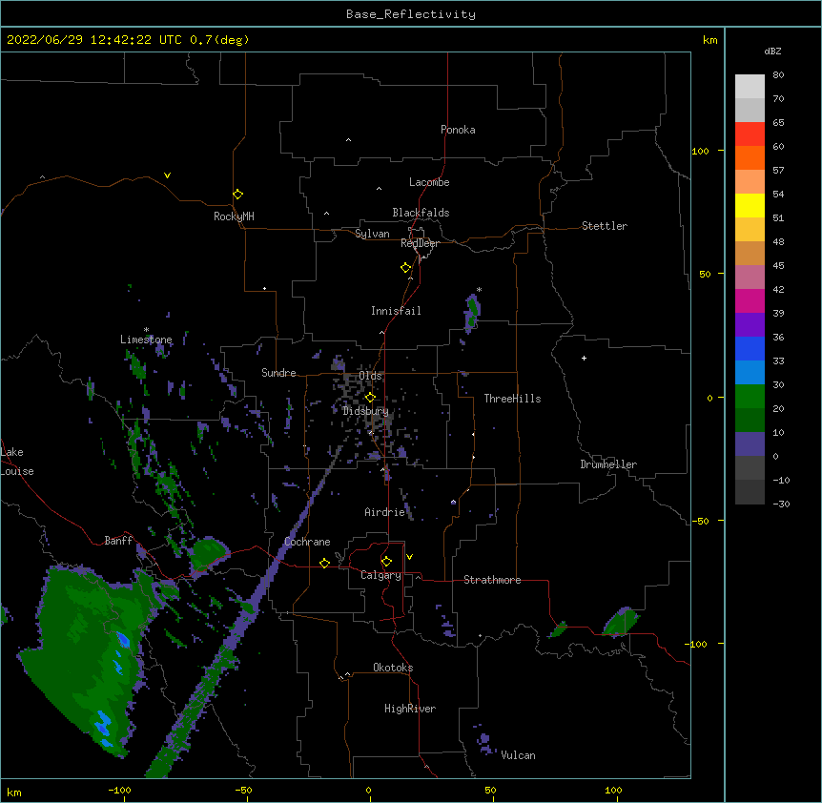The height and width of the screenshot is (803, 822).
Task: Click the yellow diamond marker beside RockyMH
Action: [x=237, y=195]
